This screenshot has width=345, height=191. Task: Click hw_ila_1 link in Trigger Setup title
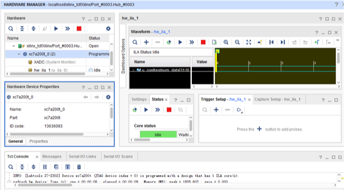(237, 99)
